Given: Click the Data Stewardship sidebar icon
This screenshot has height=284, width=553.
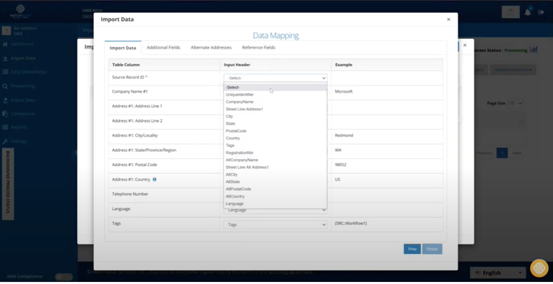Looking at the screenshot, I should pos(5,72).
